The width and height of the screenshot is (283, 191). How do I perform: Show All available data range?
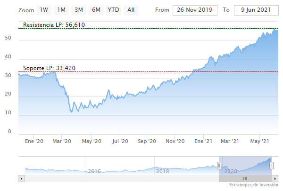pyautogui.click(x=131, y=10)
